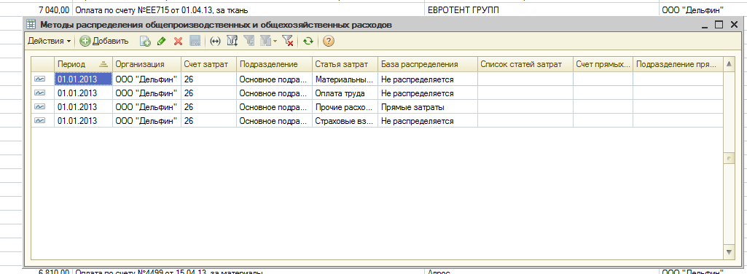Click the table scrollbar down arrow
This screenshot has height=274, width=747.
pos(729,251)
